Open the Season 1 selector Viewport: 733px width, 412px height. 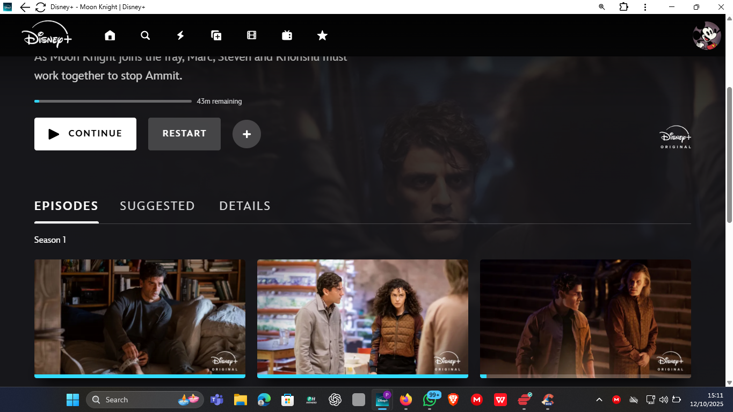[x=50, y=240]
